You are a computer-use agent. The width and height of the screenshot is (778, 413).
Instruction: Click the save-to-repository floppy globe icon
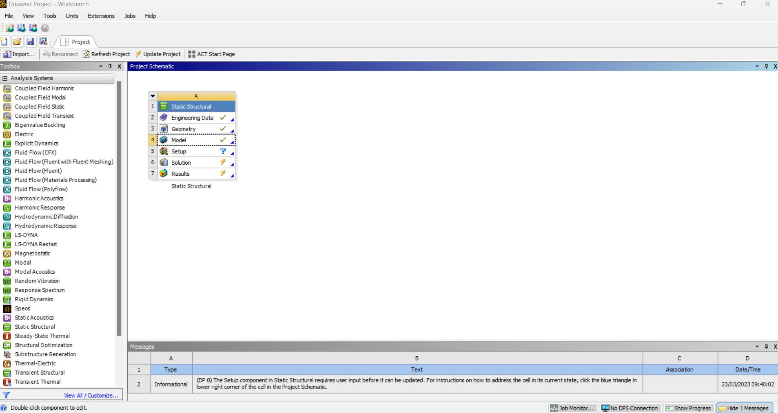[x=22, y=28]
